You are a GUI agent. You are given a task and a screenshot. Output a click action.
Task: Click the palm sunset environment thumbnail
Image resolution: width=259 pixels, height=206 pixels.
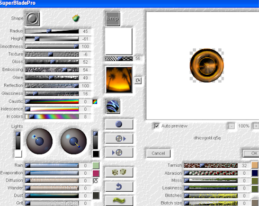[119, 80]
